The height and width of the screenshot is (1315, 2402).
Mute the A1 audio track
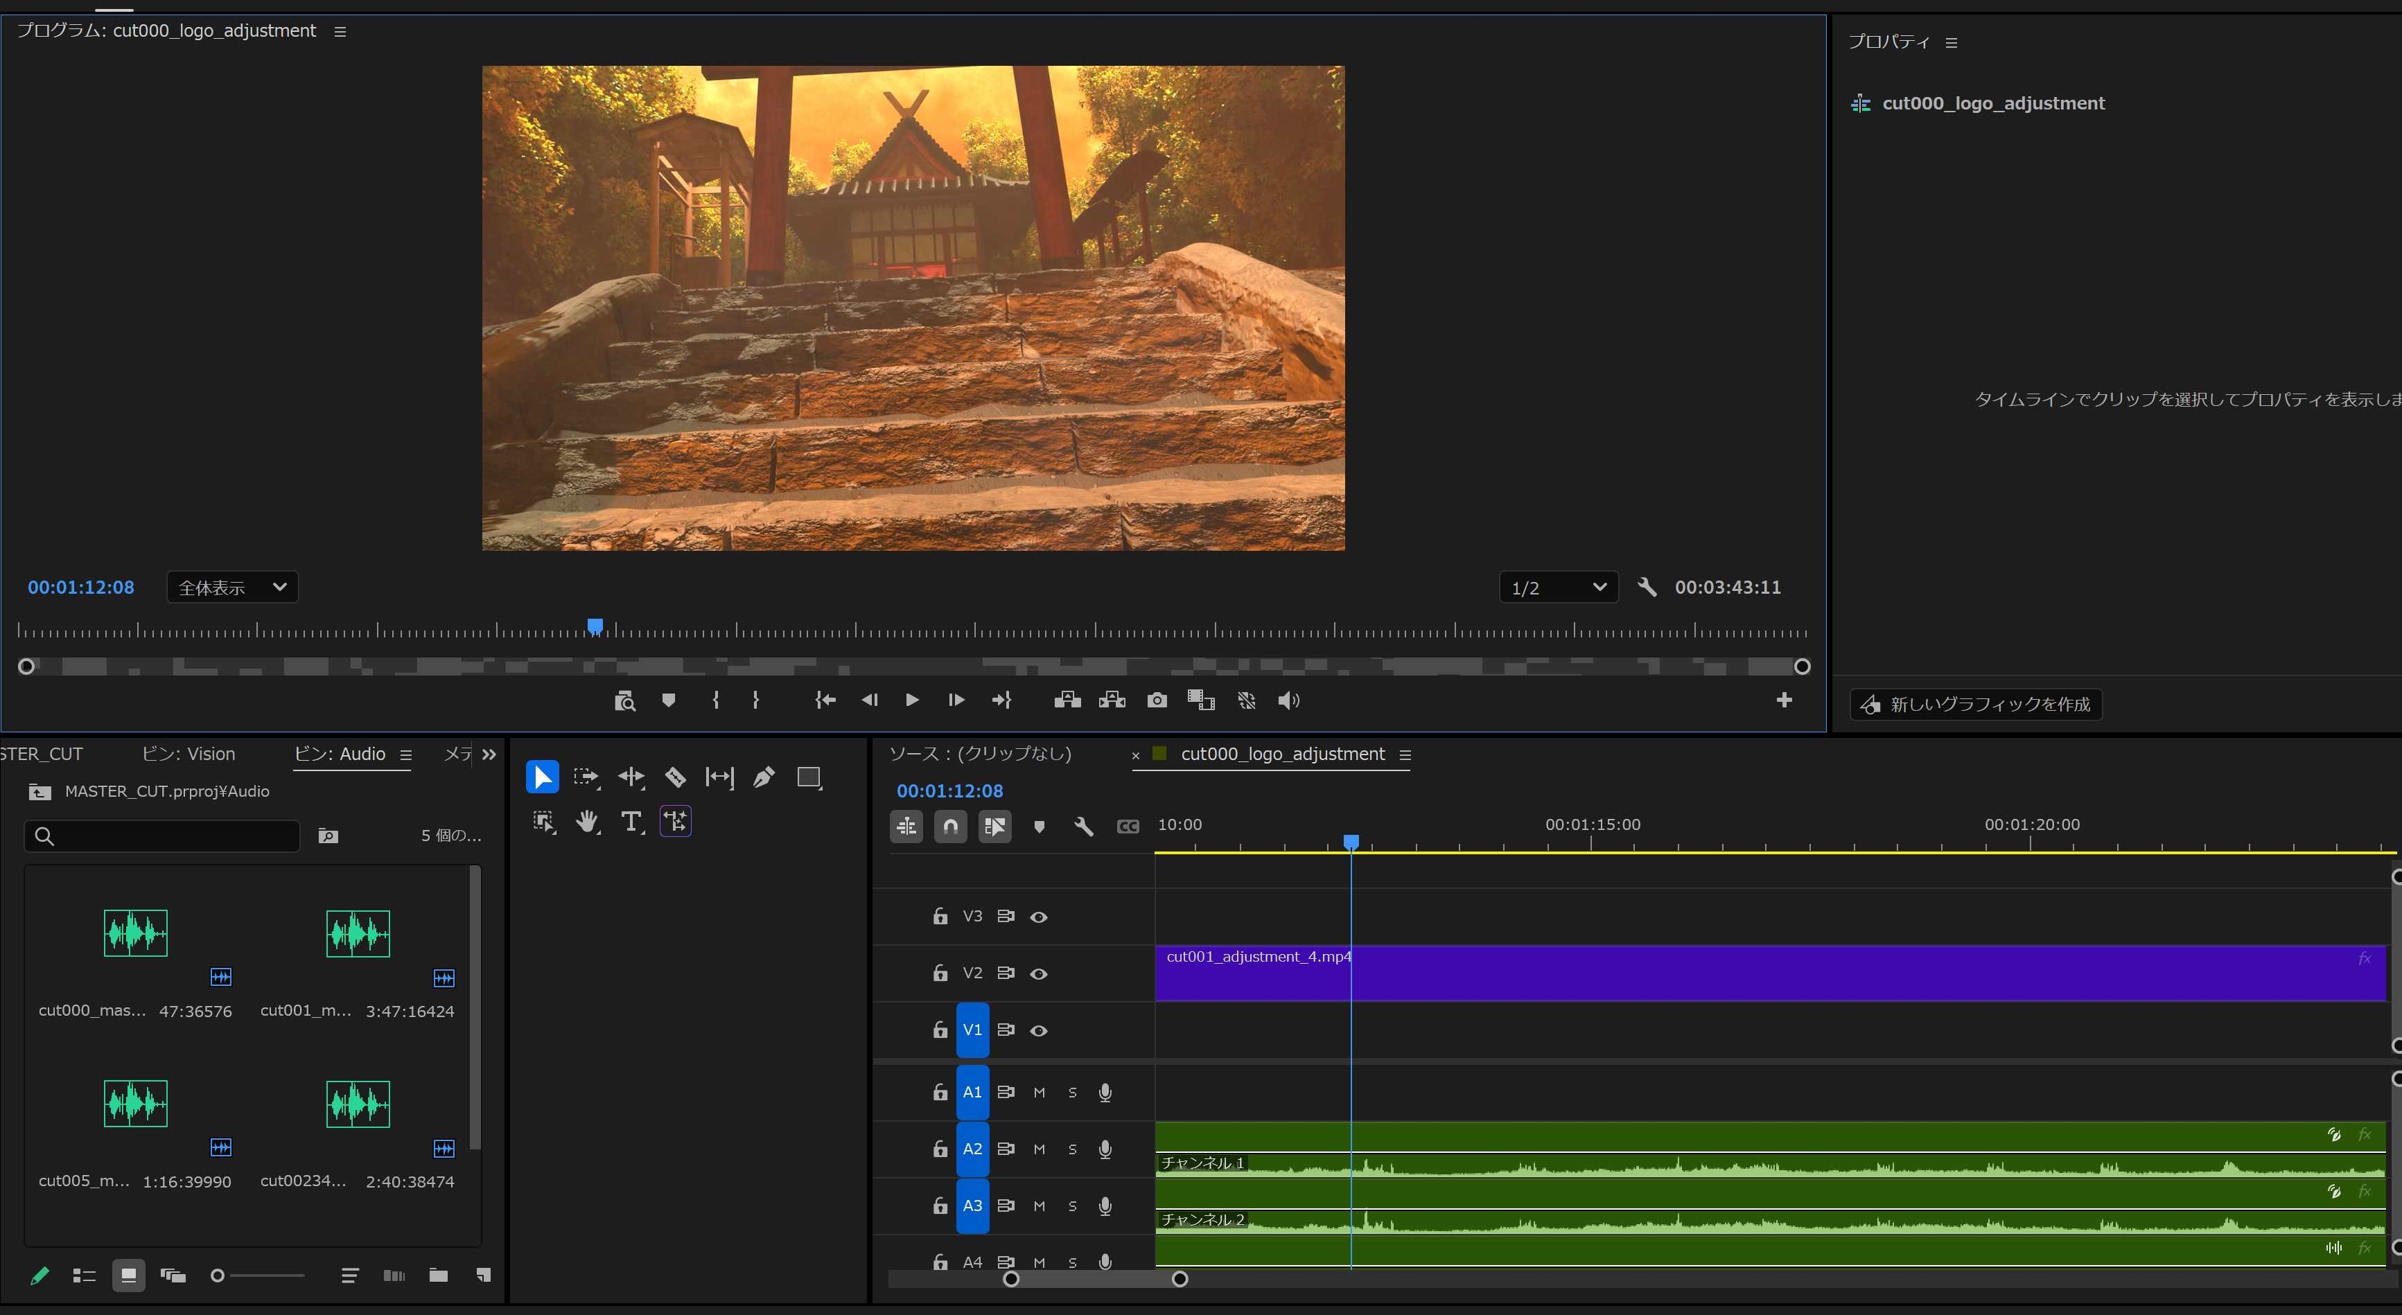(x=1039, y=1093)
